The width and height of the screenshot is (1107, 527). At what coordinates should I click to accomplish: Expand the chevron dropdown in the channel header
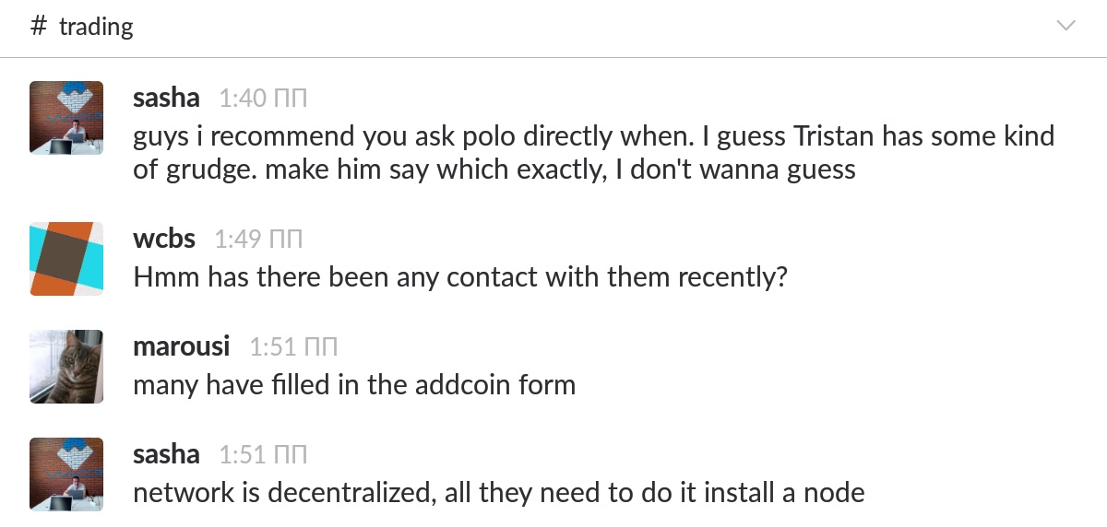(1065, 26)
